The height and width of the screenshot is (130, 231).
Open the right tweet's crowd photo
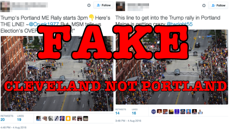coord(172,67)
